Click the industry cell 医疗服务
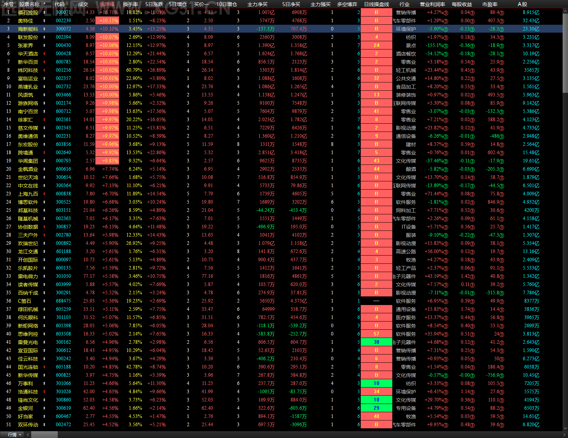 pyautogui.click(x=406, y=318)
